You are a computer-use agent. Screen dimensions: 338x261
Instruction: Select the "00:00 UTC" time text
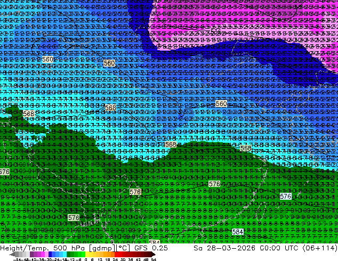pyautogui.click(x=279, y=248)
